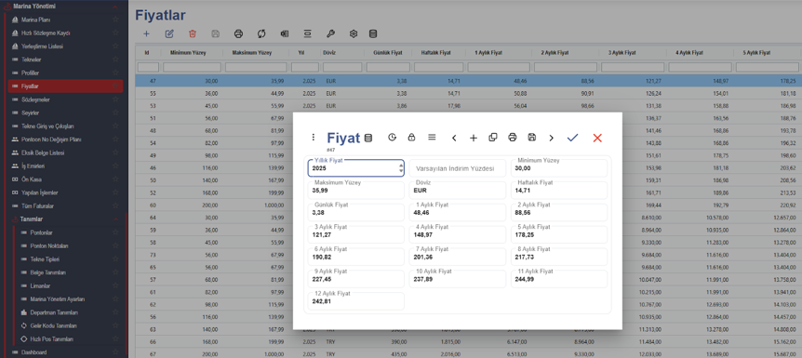Image resolution: width=802 pixels, height=358 pixels.
Task: Sort by the 3 Aylık Fiyat column header
Action: point(622,53)
